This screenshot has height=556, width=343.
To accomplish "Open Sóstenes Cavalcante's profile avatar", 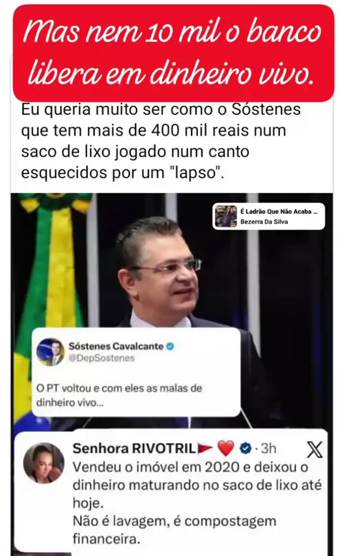I will coord(50,352).
